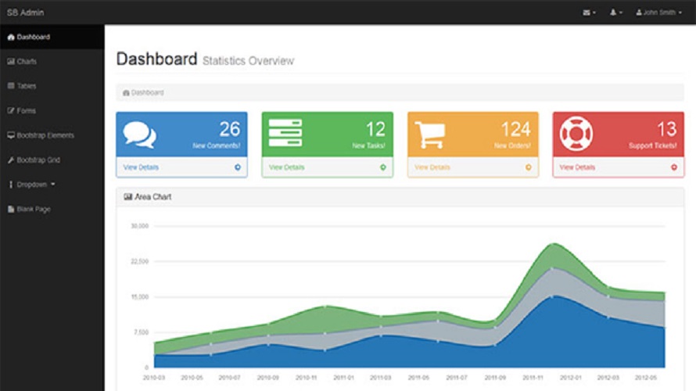696x391 pixels.
Task: Click the life ring support icon
Action: 576,134
